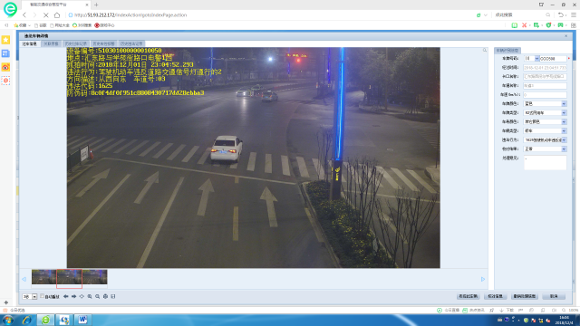Click the previous image left-arrow icon in the bottom toolbar
This screenshot has width=580, height=326.
click(x=66, y=296)
